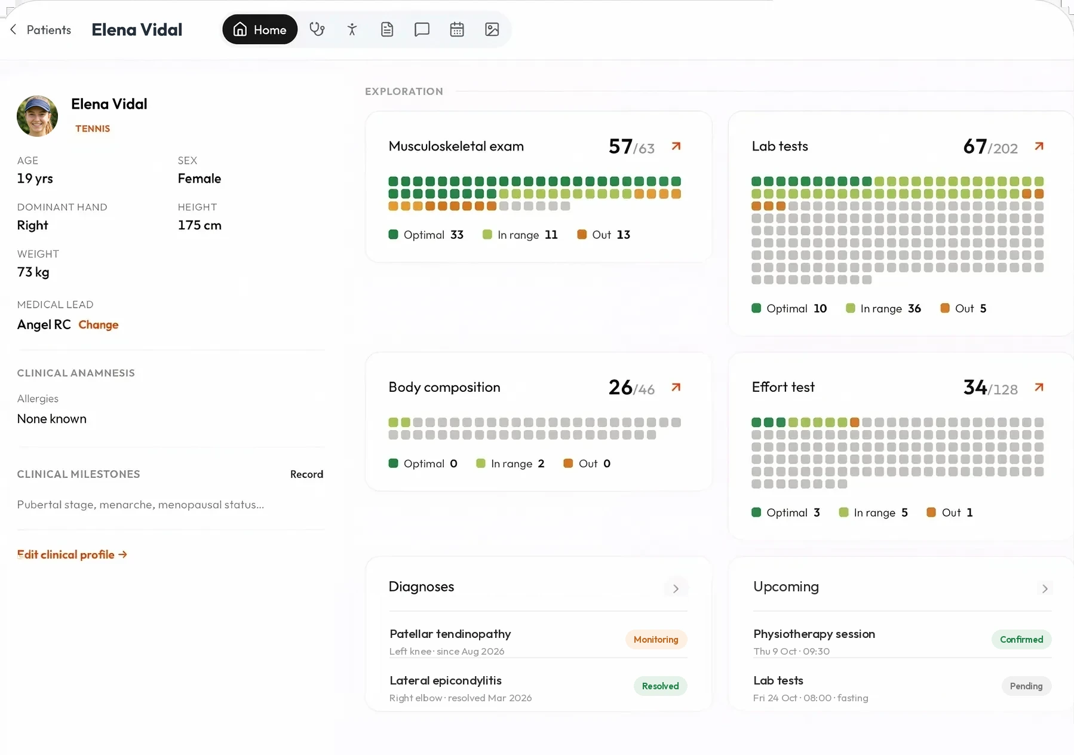Expand the Diagnoses list chevron
Image resolution: width=1074 pixels, height=755 pixels.
pos(676,588)
